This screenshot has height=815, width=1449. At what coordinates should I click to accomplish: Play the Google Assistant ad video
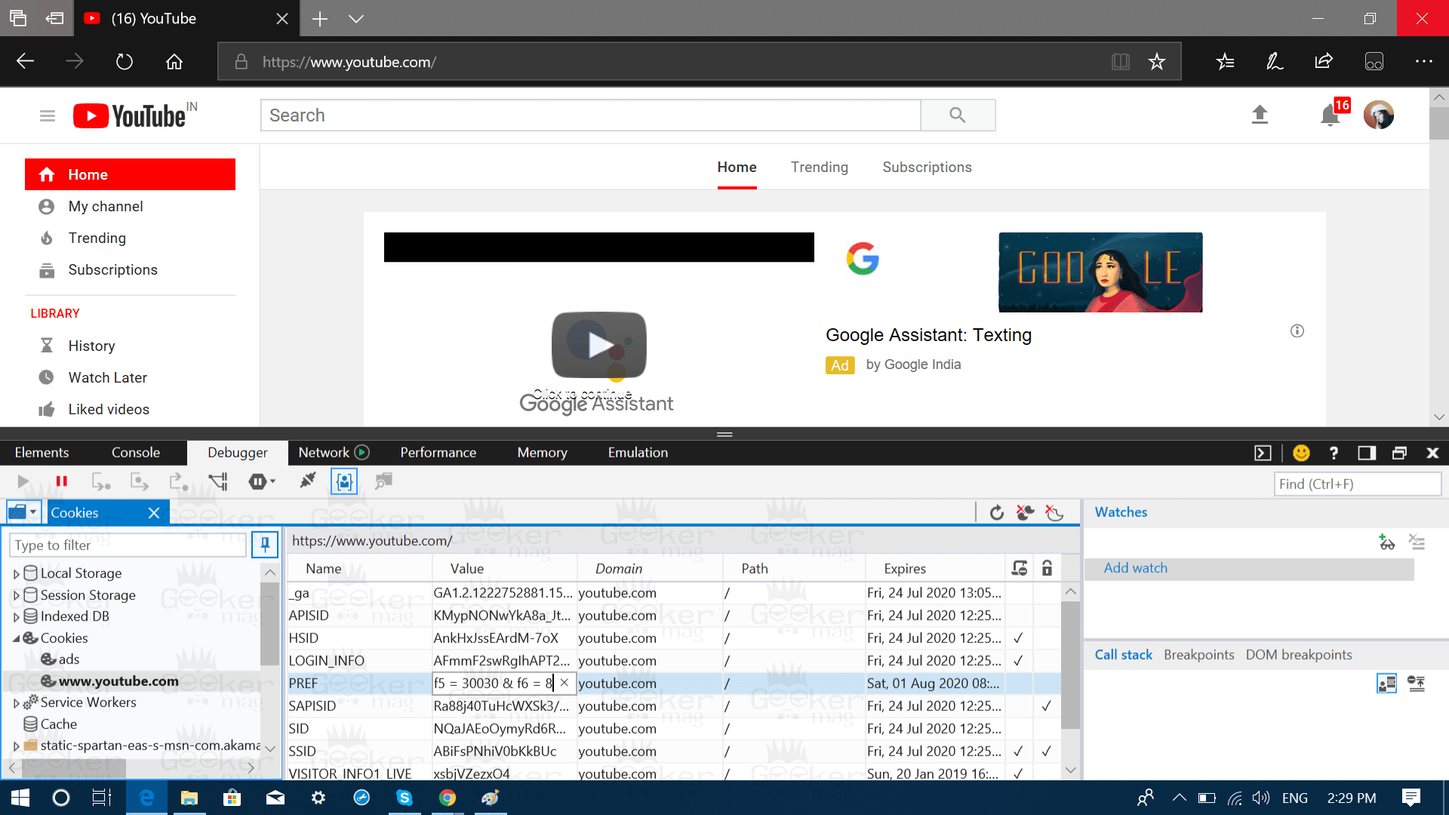(598, 345)
